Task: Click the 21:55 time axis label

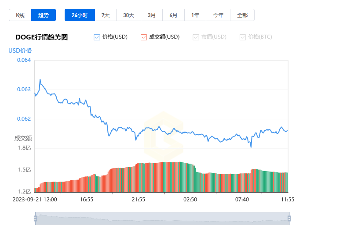Action: (x=138, y=200)
